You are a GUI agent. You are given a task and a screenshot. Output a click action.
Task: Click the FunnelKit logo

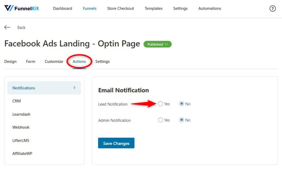coord(21,8)
